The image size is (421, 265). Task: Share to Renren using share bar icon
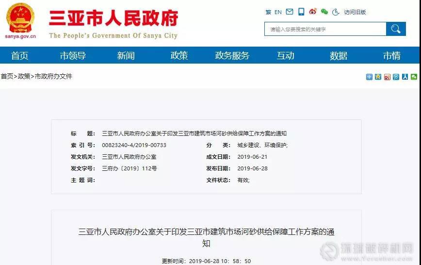405,77
